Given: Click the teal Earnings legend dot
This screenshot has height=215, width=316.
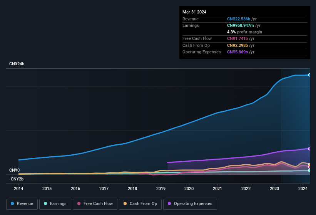Looking at the screenshot, I should 45,203.
